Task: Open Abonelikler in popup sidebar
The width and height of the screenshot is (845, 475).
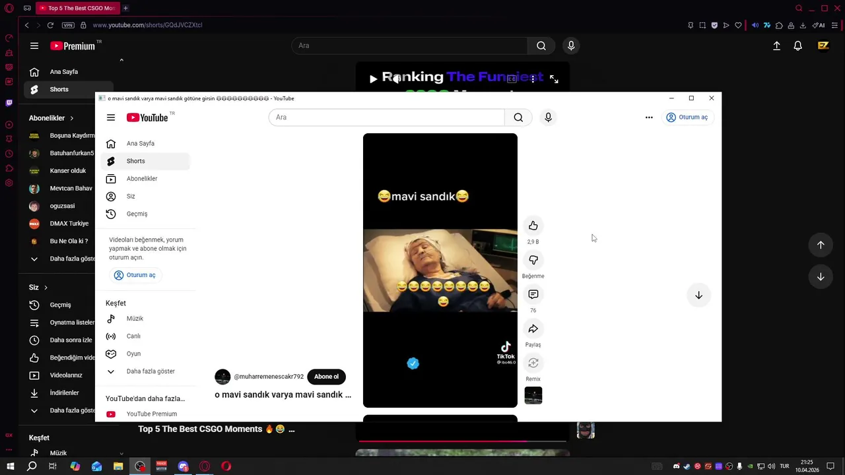Action: pos(145,179)
